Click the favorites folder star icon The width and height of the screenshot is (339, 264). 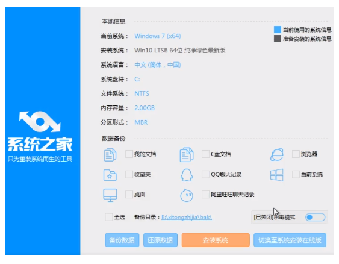(x=110, y=175)
